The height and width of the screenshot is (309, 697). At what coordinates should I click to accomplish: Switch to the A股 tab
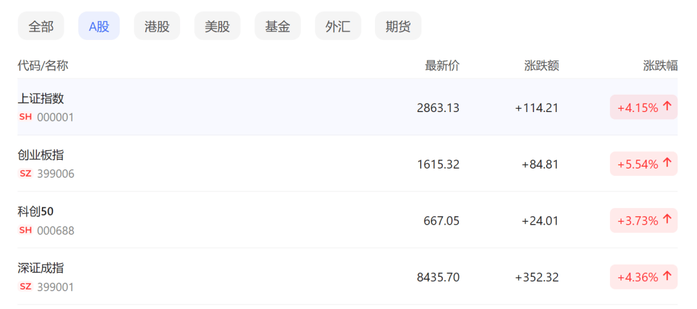[x=99, y=26]
